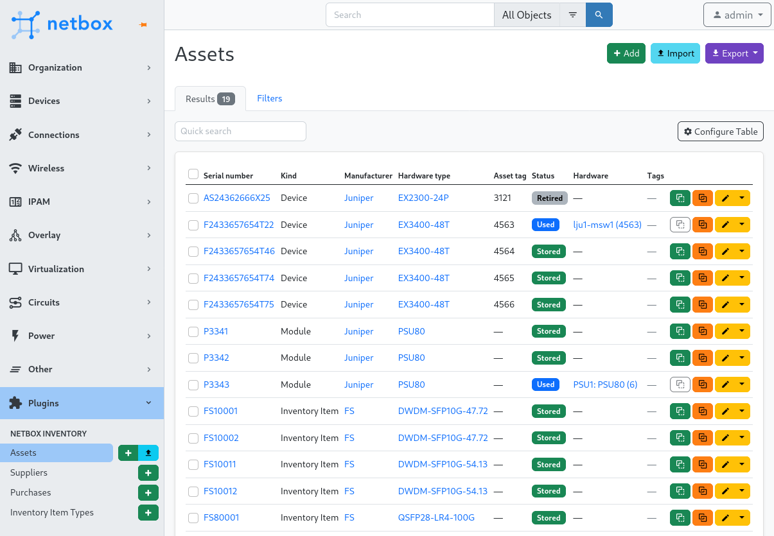Open the Circuits menu in sidebar
Screen dimensions: 774x536
82,302
